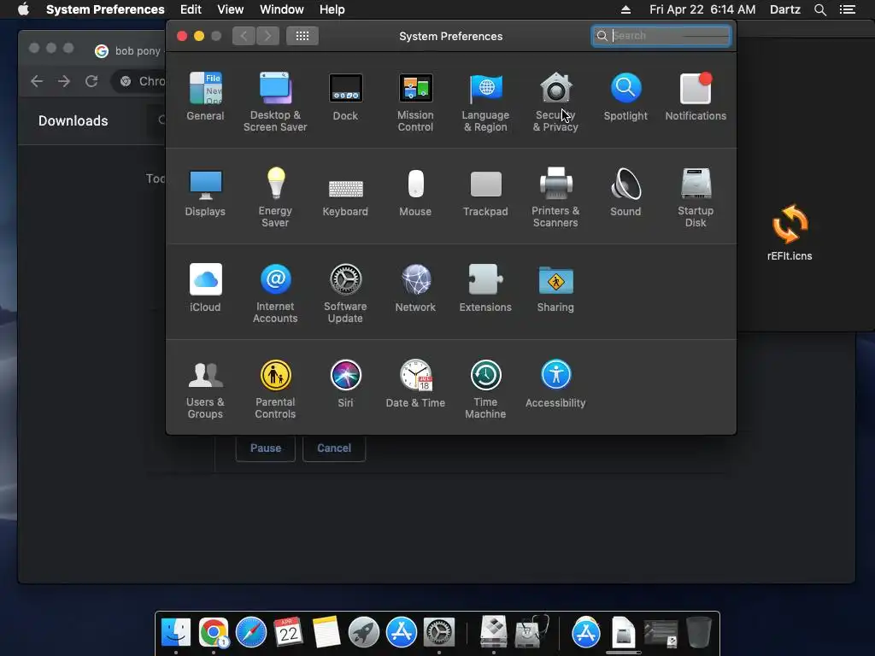The width and height of the screenshot is (875, 656).
Task: Open Network preferences
Action: (415, 289)
